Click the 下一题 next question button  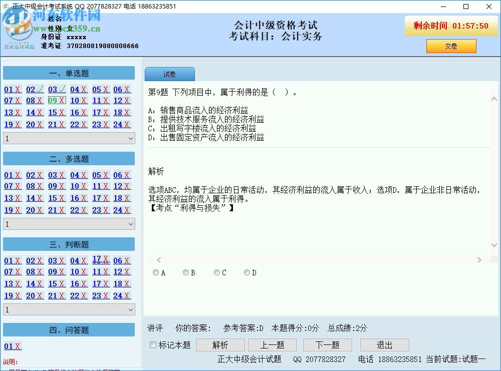327,345
